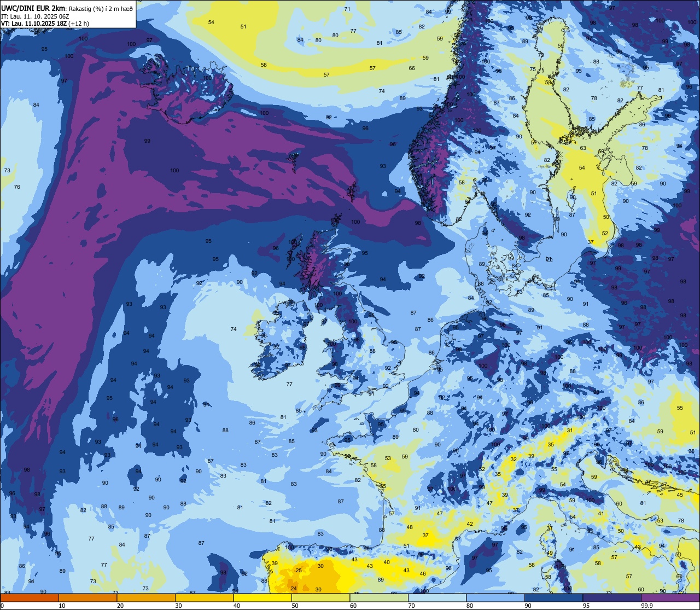Viewport: 700px width, 610px height.
Task: Click the 'Rakastig (%) í 2 m hæð' label
Action: (x=101, y=8)
